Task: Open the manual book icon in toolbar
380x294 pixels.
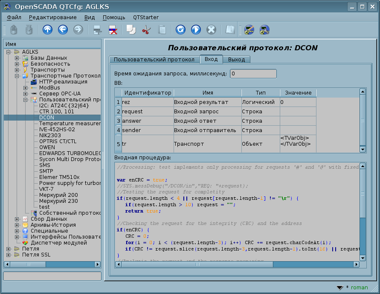Action: coord(230,29)
